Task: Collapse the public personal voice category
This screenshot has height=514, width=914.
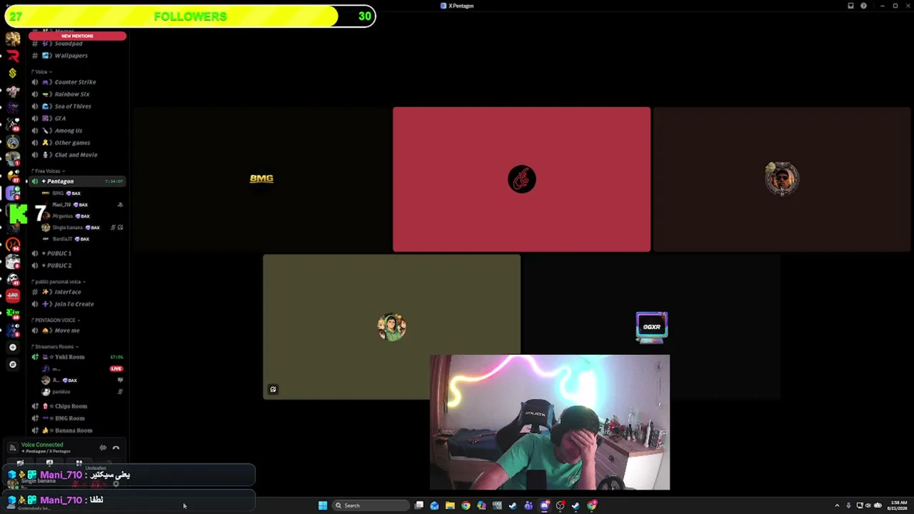Action: (59, 282)
